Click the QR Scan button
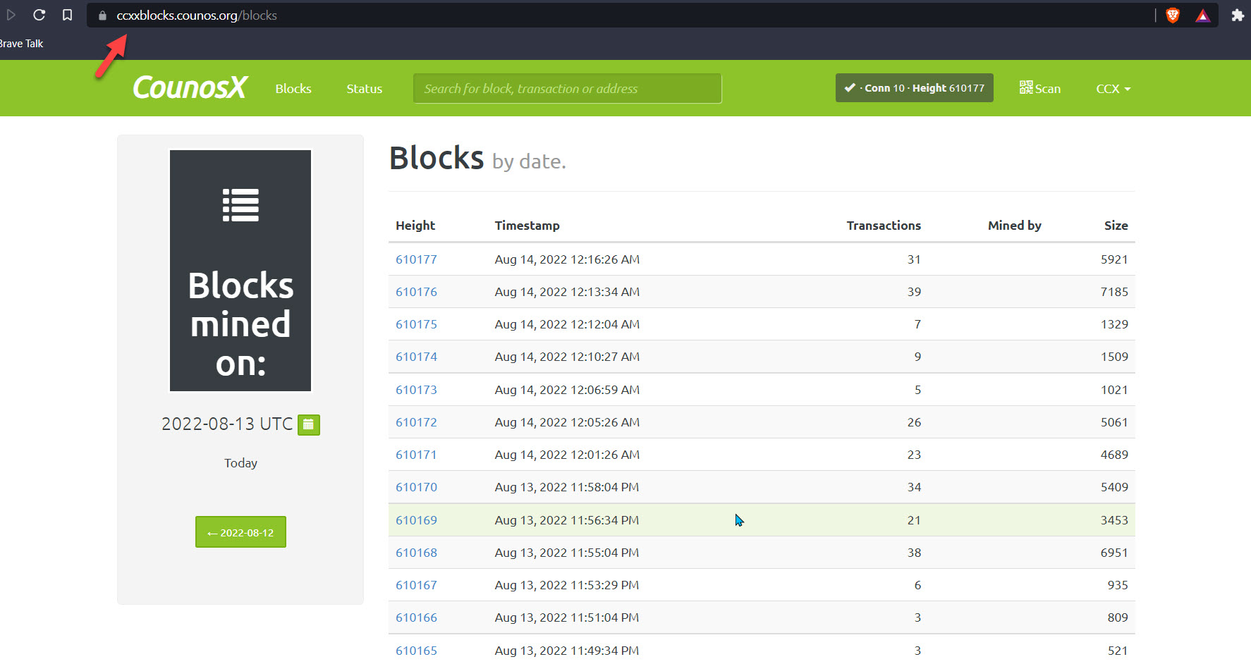 tap(1039, 88)
